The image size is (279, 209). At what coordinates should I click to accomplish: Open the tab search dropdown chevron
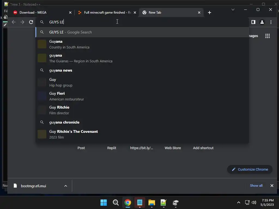click(x=233, y=10)
